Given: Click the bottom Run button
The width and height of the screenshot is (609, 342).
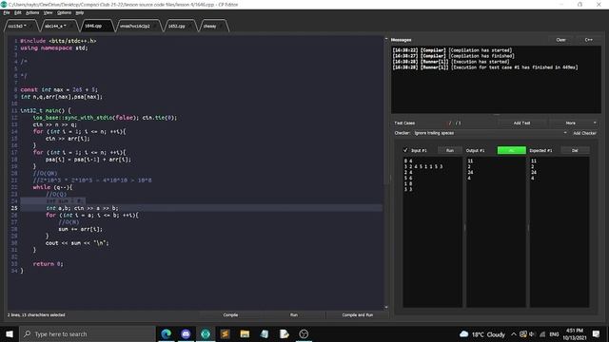Looking at the screenshot, I should coord(294,314).
